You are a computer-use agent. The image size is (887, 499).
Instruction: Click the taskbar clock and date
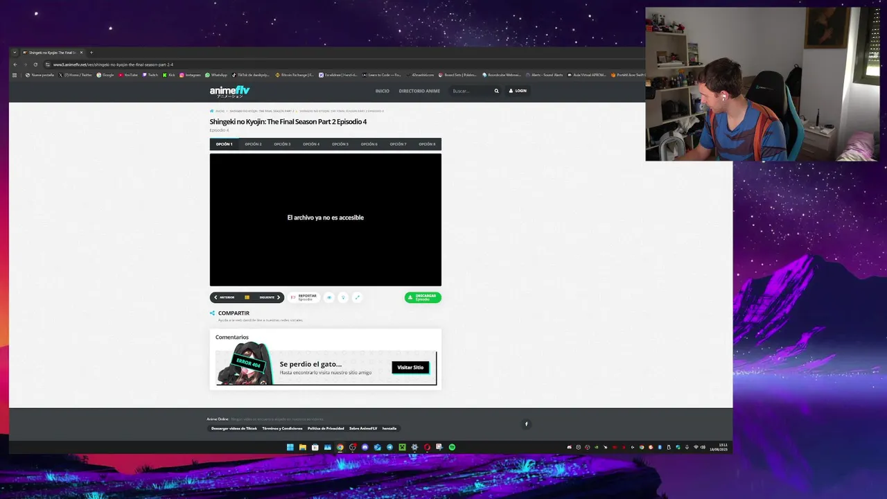(719, 447)
